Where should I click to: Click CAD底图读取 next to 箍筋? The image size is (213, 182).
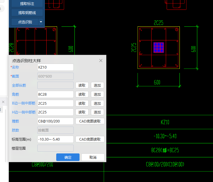[x=90, y=121]
